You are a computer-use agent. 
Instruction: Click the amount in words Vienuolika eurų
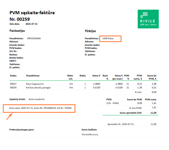(90, 134)
